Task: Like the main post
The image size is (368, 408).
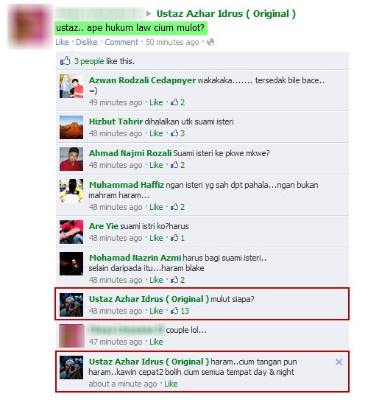Action: coord(62,42)
